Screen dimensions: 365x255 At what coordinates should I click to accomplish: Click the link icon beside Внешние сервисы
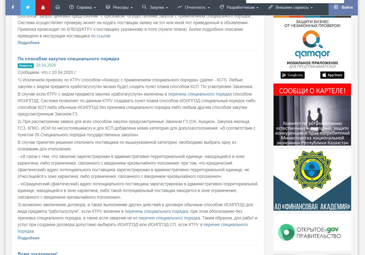click(270, 7)
